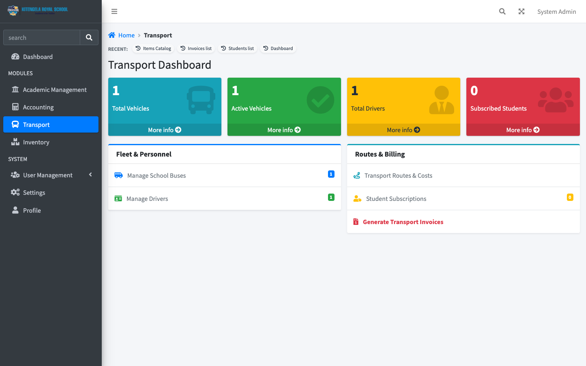The image size is (586, 366).
Task: Click the blue count badge on Manage School Buses
Action: pyautogui.click(x=331, y=174)
